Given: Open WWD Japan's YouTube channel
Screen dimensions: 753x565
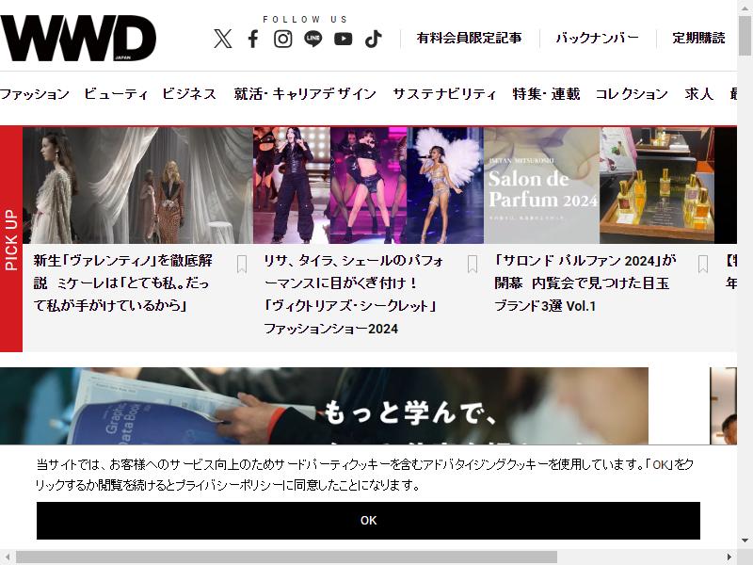Looking at the screenshot, I should [x=343, y=39].
